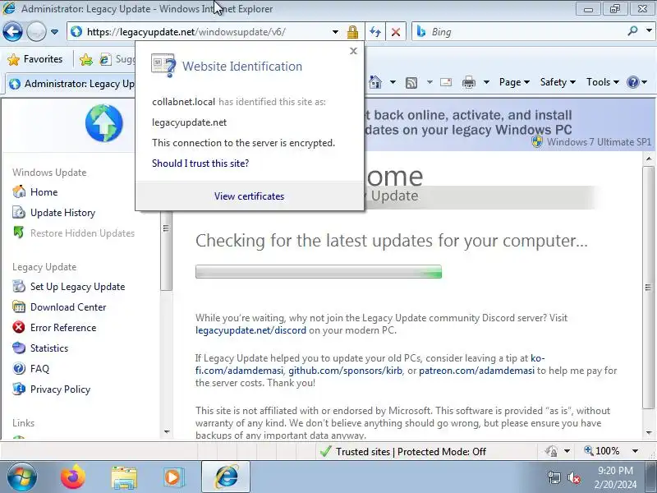Stop page loading with the red X

(396, 32)
